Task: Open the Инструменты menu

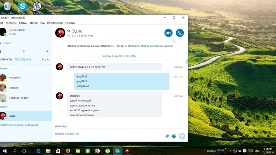Action: (55, 23)
